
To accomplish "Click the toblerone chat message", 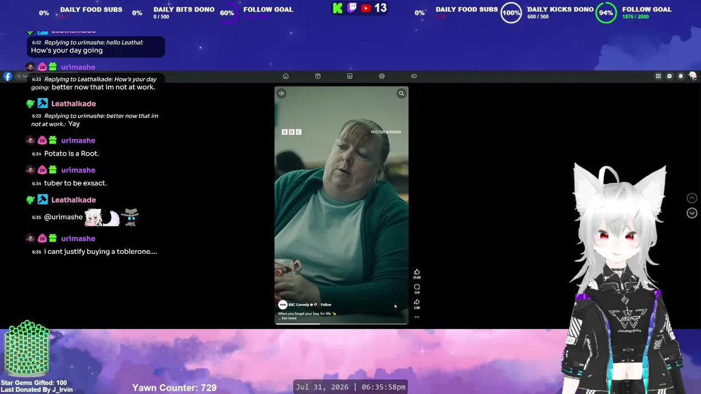I will coord(101,252).
